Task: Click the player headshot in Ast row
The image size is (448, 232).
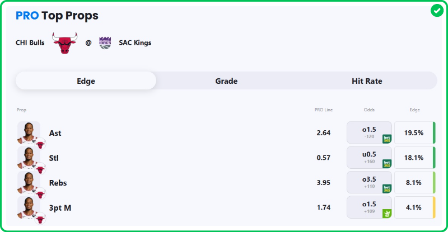Action: (29, 133)
